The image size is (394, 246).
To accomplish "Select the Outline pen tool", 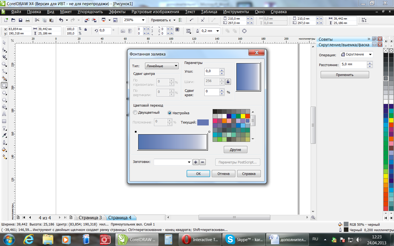I will click(x=4, y=142).
